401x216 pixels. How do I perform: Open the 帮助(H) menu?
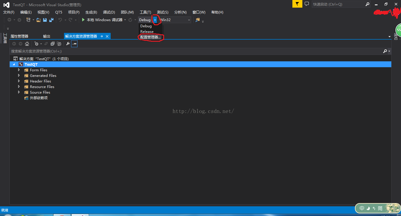[x=217, y=12]
